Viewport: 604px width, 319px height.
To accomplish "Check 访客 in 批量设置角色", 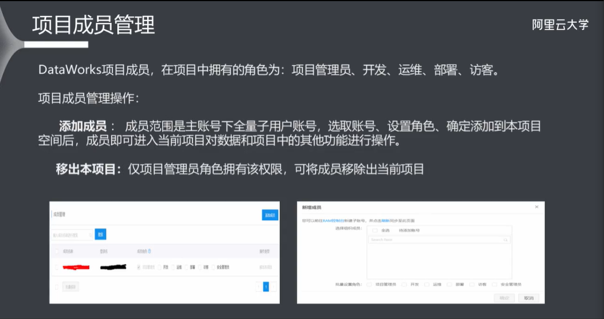I will (x=472, y=284).
